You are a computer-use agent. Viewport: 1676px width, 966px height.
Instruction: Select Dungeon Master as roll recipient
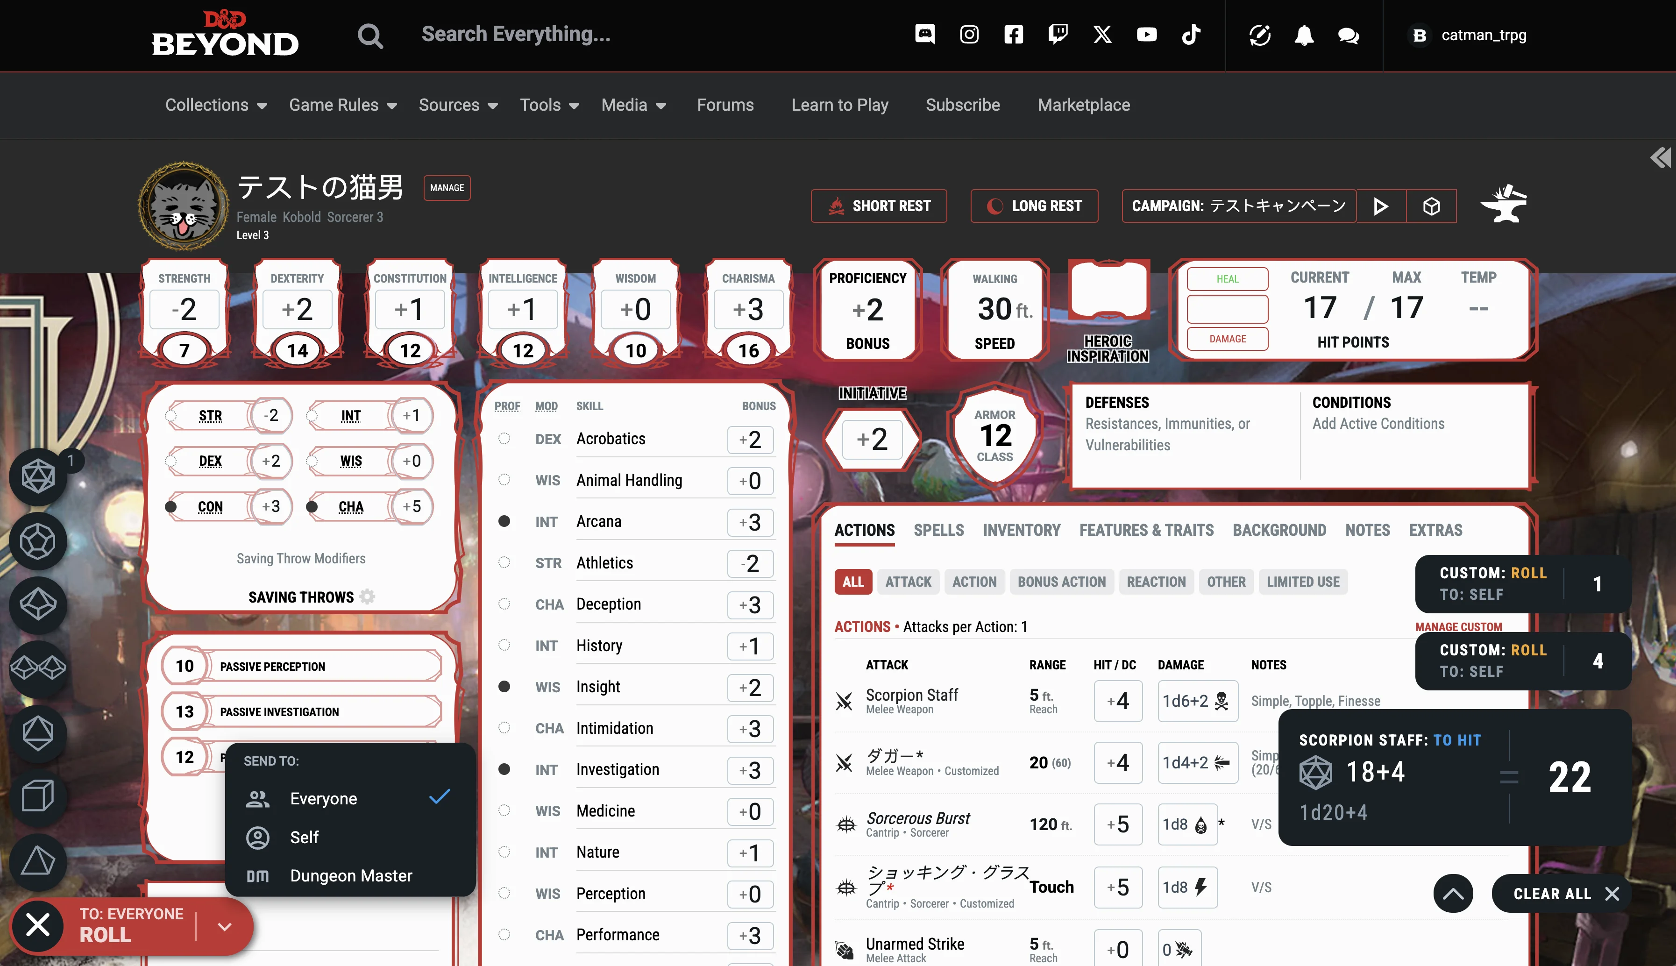349,876
